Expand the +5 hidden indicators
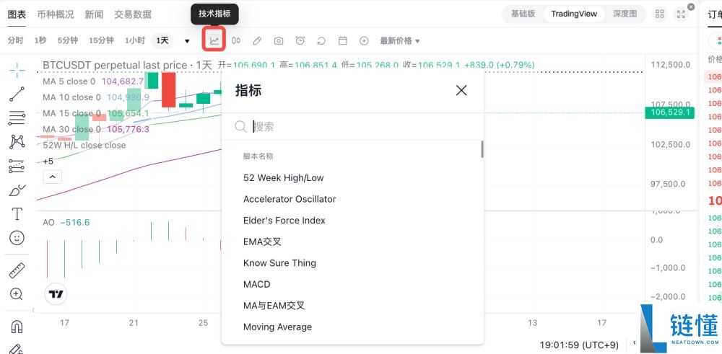 [48, 161]
